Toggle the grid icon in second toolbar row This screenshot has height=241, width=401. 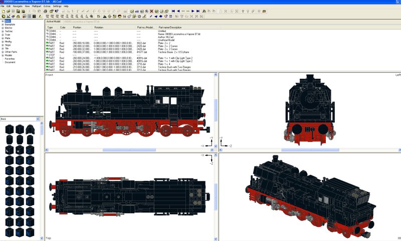tap(29, 16)
